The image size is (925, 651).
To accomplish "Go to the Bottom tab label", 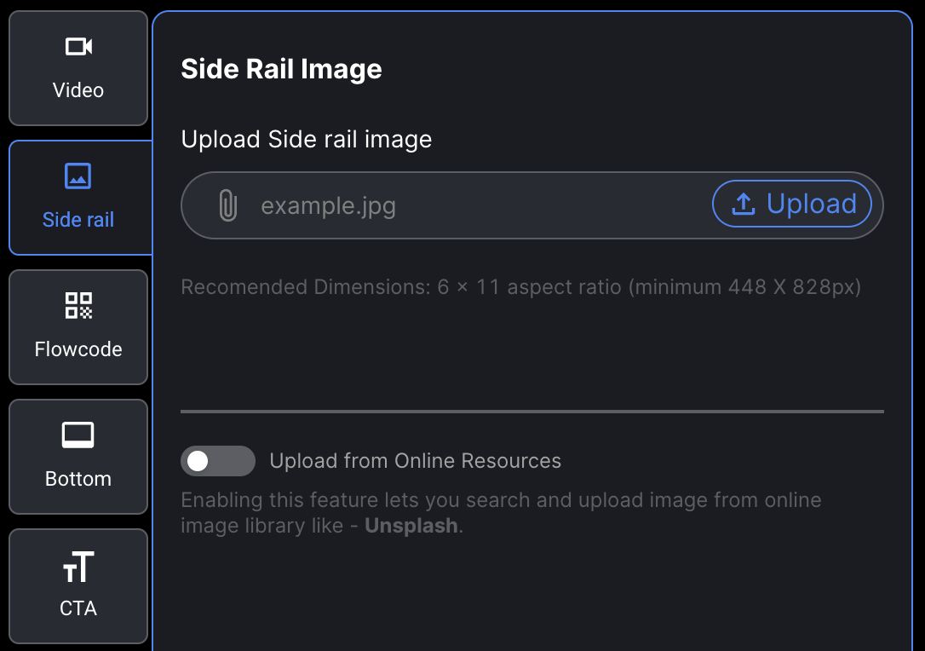I will [x=78, y=479].
